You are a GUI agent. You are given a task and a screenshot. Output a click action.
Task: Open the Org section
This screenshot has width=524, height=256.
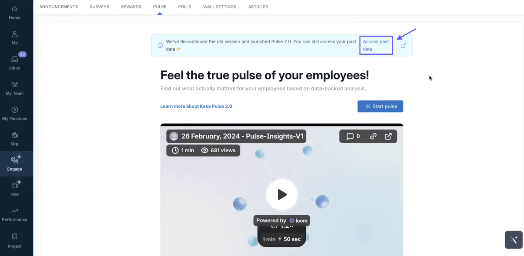point(14,139)
